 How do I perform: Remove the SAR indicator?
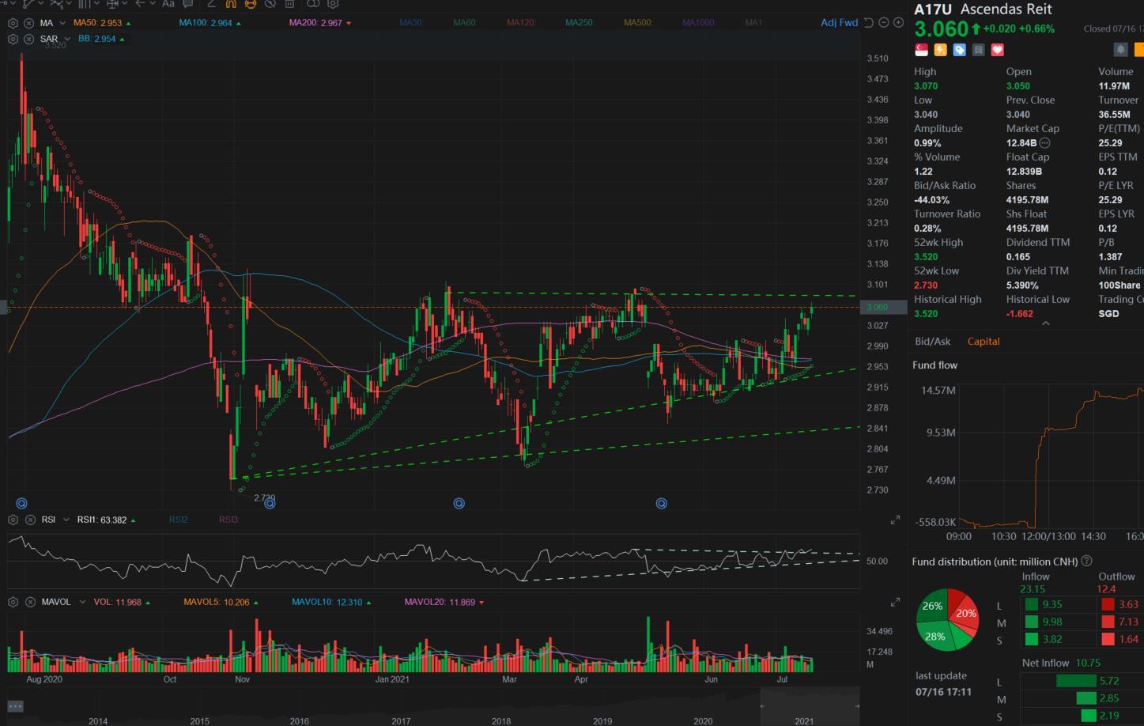tap(28, 39)
